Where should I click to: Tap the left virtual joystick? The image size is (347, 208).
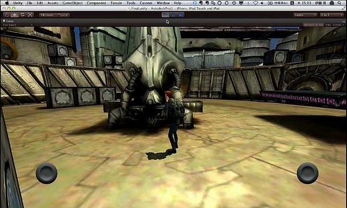click(x=47, y=173)
